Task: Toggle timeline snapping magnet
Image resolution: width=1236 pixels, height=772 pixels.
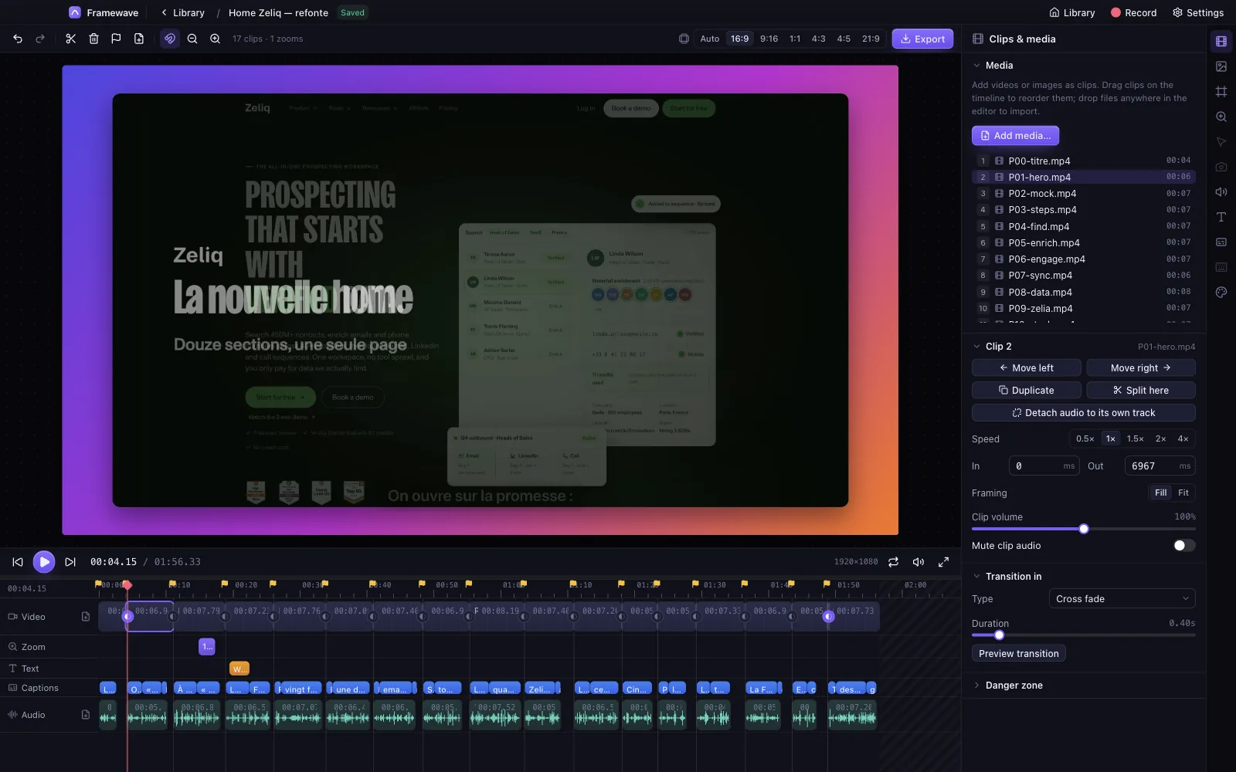Action: pos(170,39)
